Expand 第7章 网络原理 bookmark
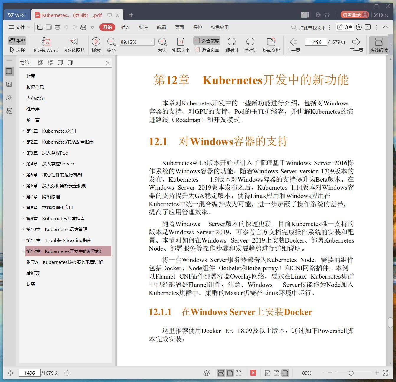This screenshot has width=396, height=382. pos(23,196)
